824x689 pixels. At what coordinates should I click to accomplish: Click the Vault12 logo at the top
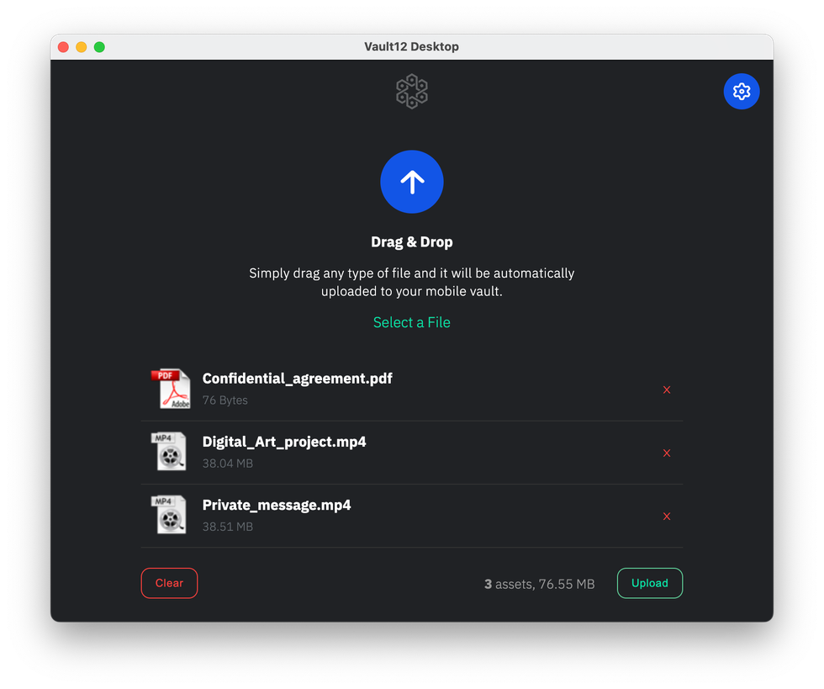click(411, 91)
